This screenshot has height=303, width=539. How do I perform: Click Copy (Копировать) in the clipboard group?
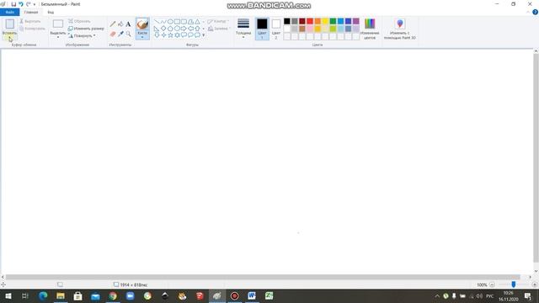click(32, 29)
